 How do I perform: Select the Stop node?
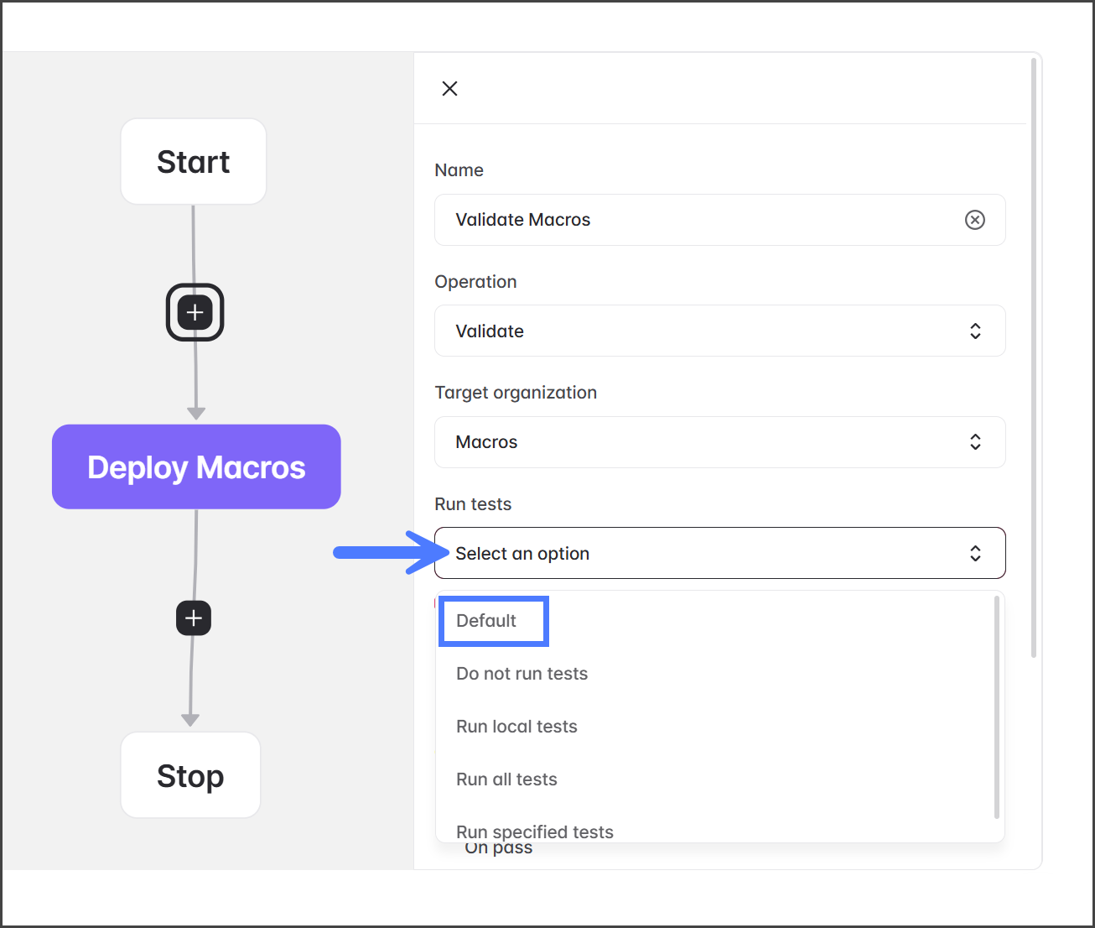tap(190, 776)
